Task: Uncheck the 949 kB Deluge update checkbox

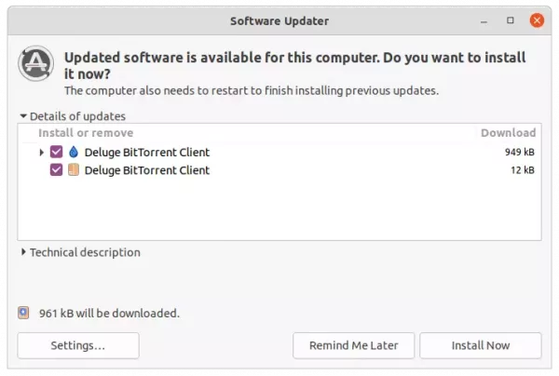Action: (x=56, y=152)
